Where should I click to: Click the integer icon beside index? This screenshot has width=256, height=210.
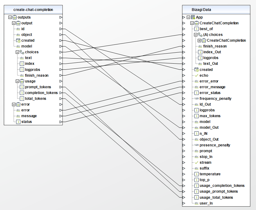22,64
